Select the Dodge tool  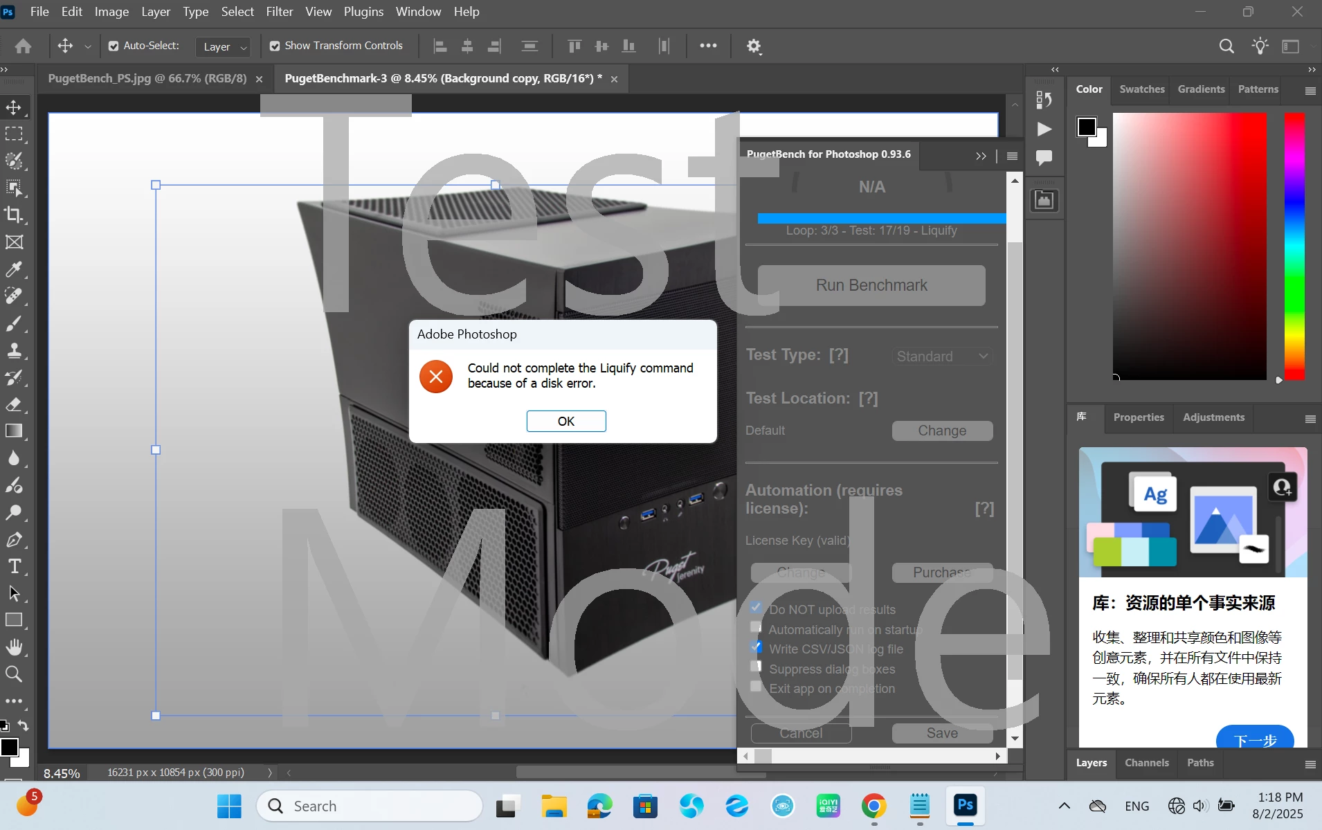[14, 512]
